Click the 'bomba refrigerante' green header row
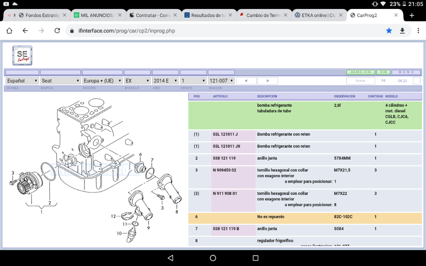The height and width of the screenshot is (266, 426). (305, 115)
